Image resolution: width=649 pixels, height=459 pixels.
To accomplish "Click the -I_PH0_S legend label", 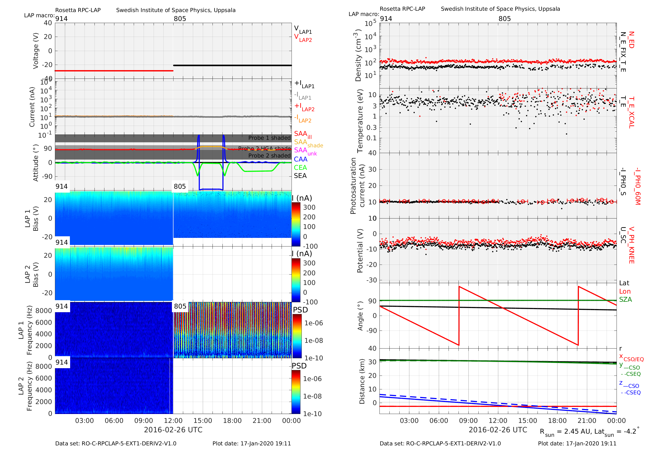I will [623, 182].
